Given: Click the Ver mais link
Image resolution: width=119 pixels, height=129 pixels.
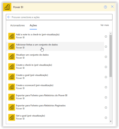Looking at the screenshot, I should click(x=105, y=25).
